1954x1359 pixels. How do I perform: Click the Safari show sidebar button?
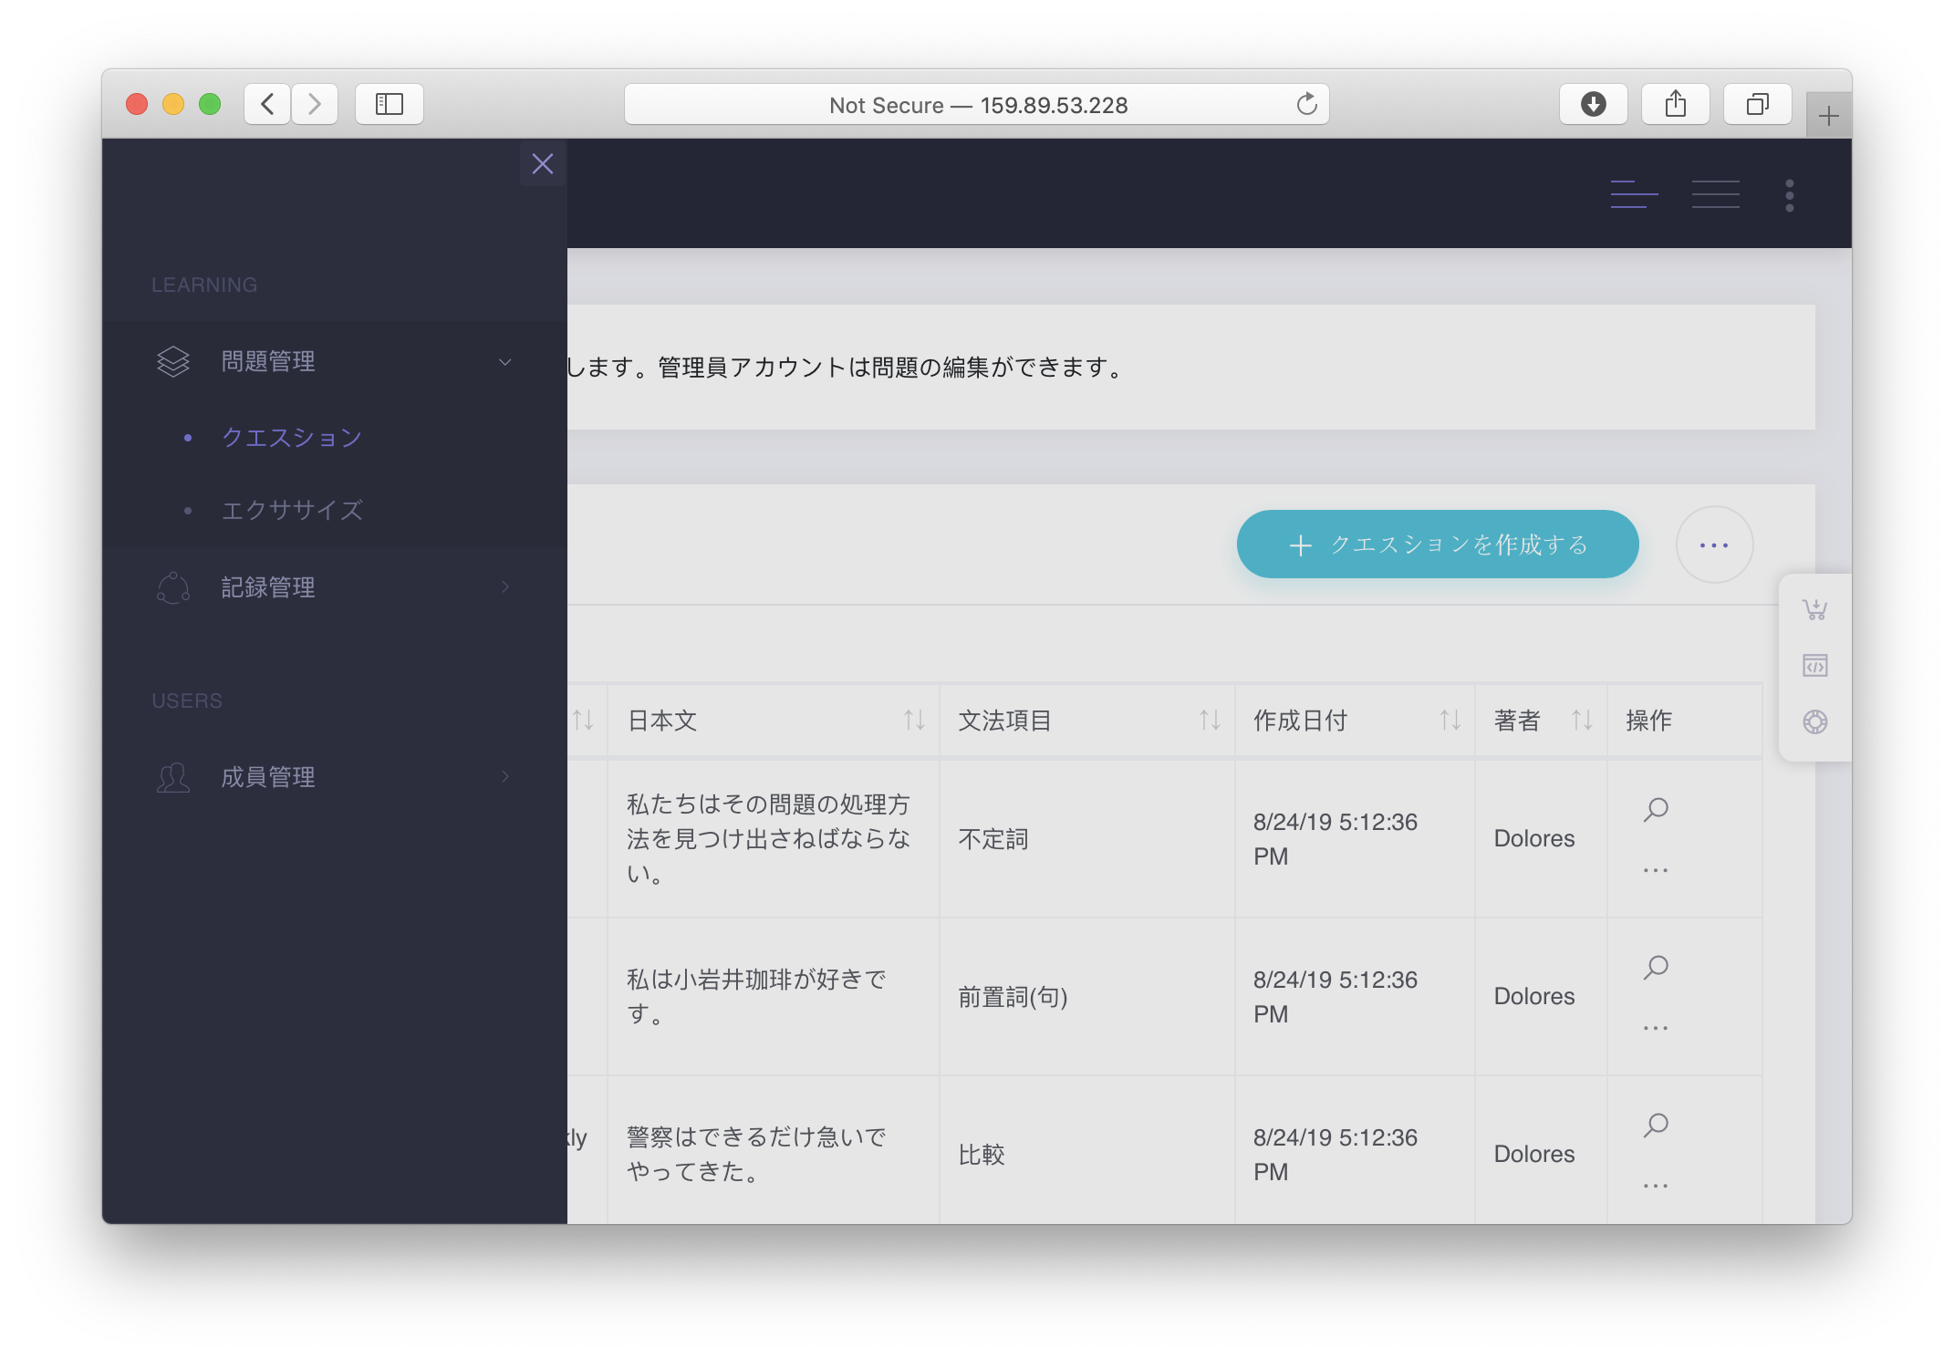click(390, 104)
